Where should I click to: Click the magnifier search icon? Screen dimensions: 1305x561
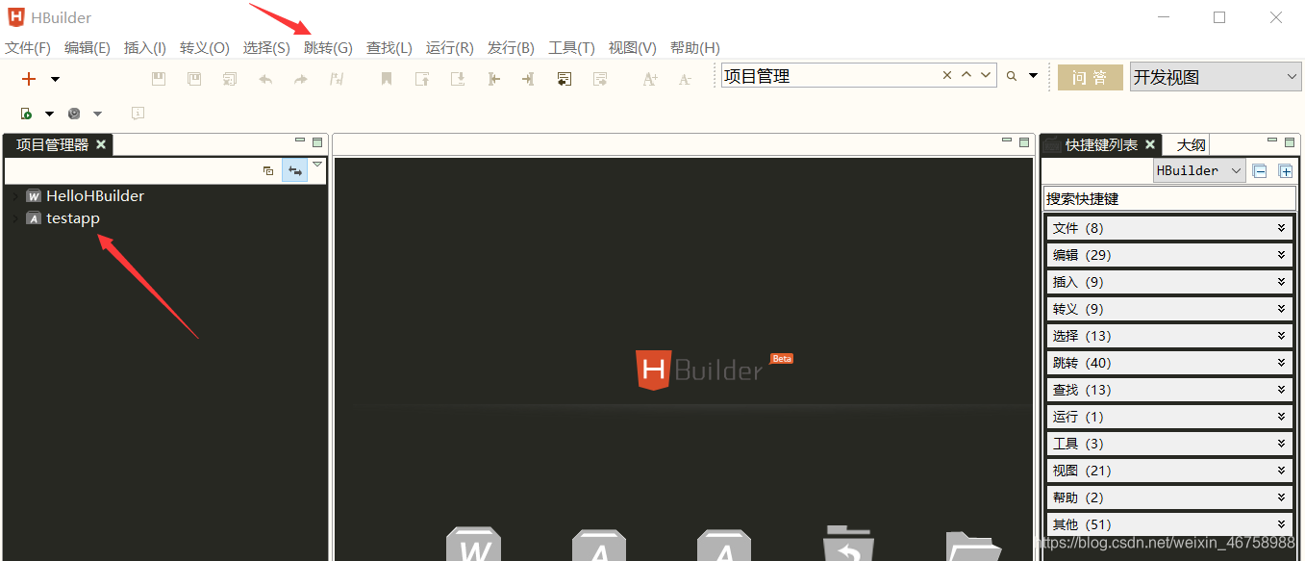pos(1012,76)
